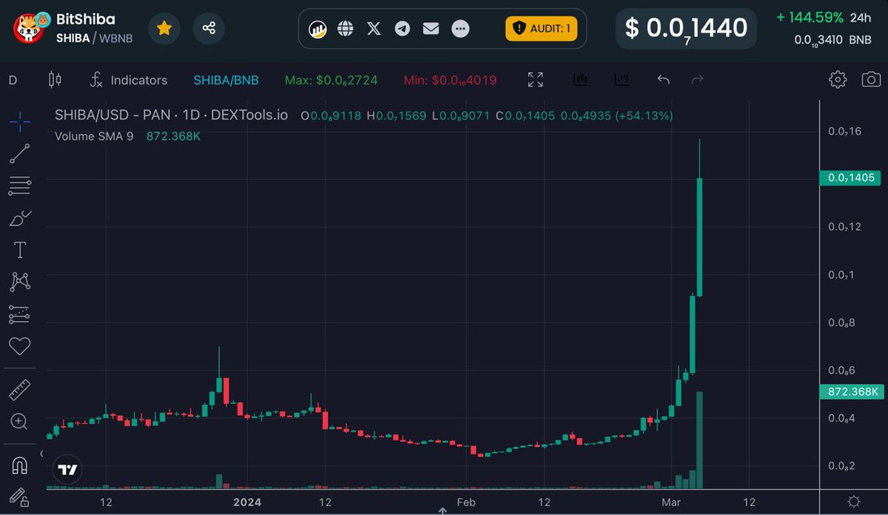
Task: Open the X (Twitter) profile icon
Action: click(x=374, y=29)
